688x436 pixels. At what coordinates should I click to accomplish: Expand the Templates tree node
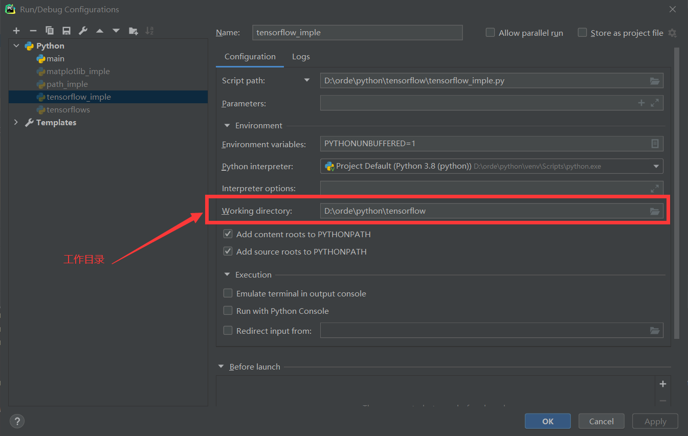point(16,122)
